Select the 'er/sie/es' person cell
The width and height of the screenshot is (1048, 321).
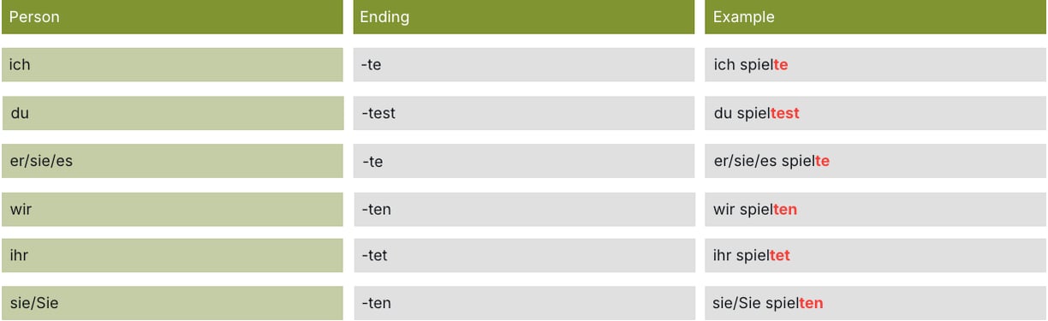[172, 161]
